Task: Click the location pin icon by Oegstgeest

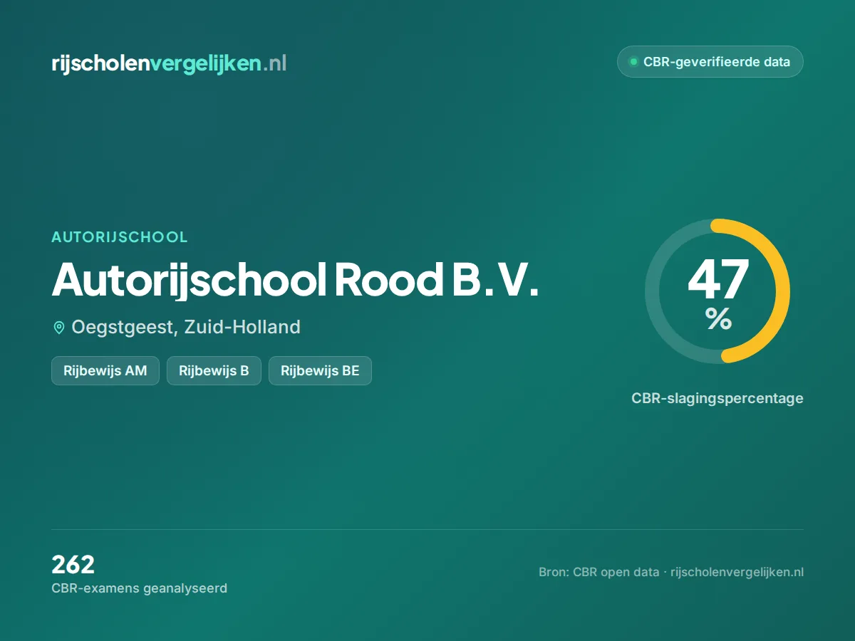Action: (59, 328)
